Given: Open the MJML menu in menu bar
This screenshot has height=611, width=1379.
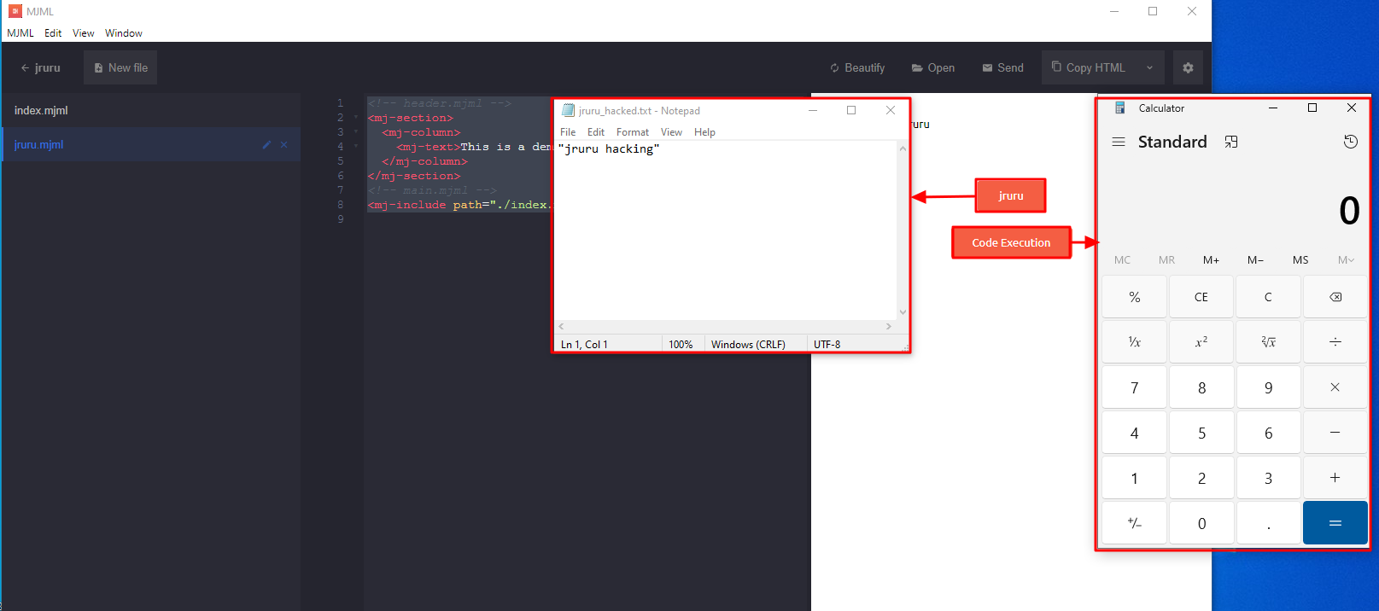Looking at the screenshot, I should point(20,33).
